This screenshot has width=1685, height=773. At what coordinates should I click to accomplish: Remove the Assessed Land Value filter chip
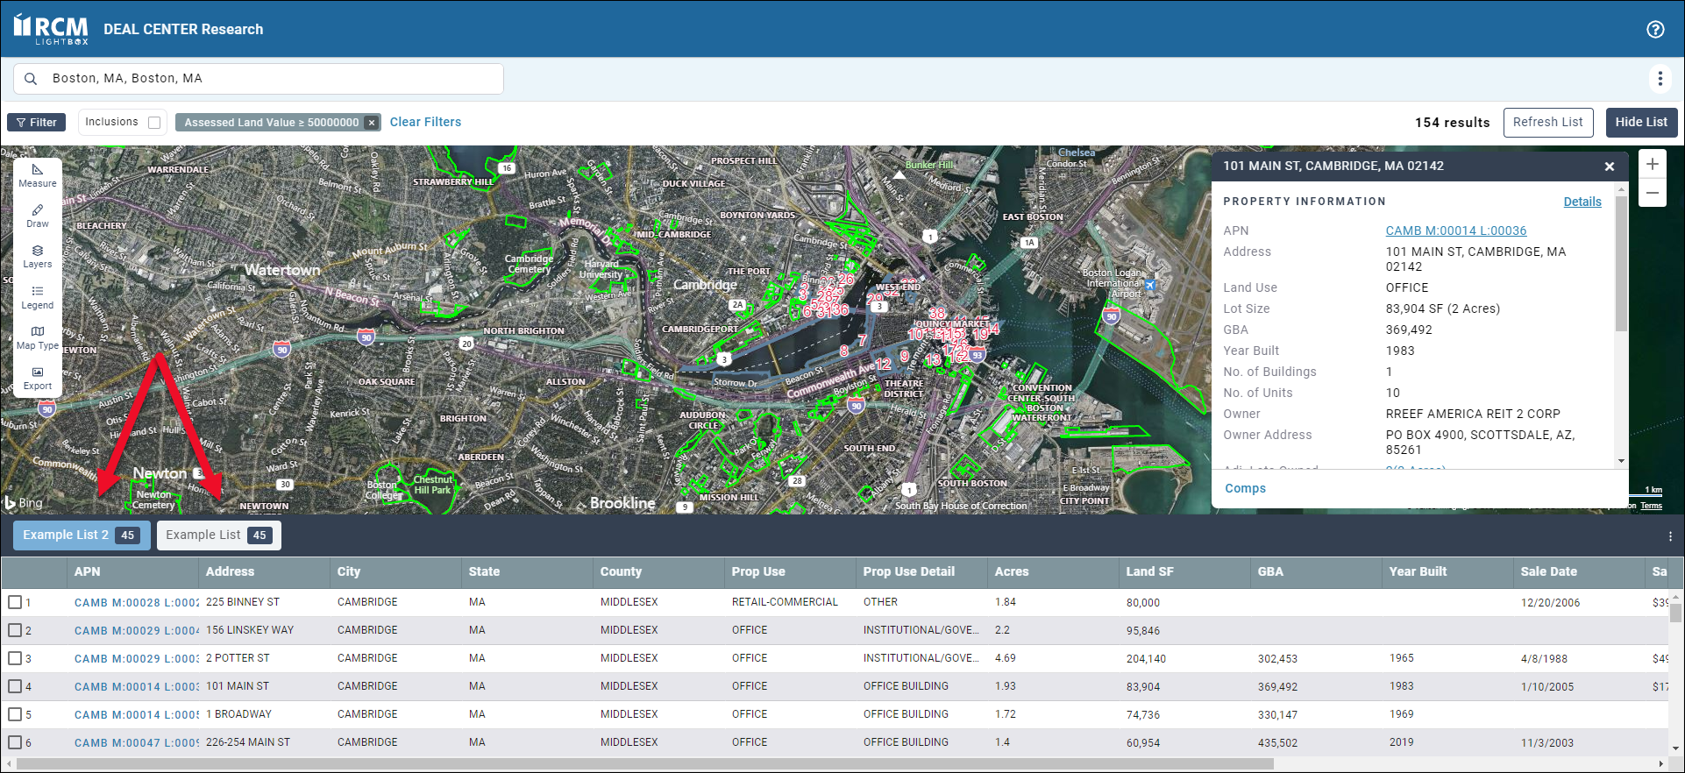point(372,123)
